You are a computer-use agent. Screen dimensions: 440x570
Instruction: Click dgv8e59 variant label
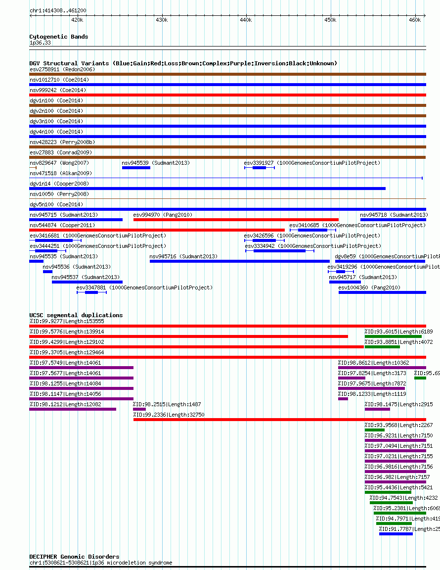click(387, 257)
